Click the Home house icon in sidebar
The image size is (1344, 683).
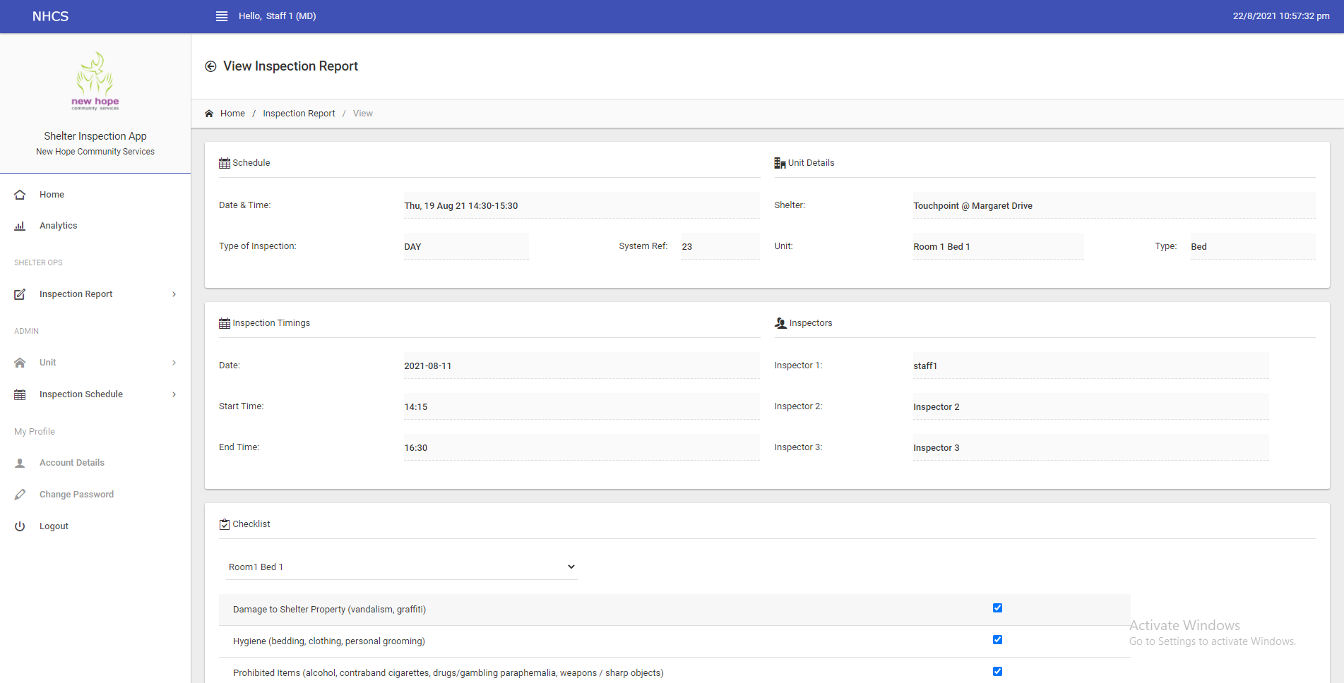(20, 195)
